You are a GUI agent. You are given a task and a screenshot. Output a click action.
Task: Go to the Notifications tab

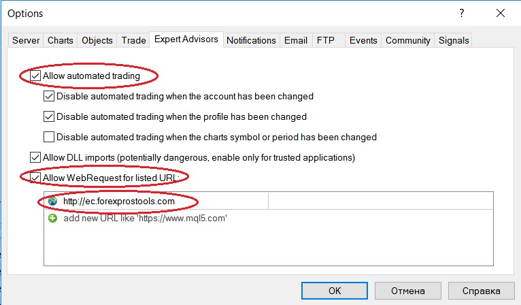point(251,40)
